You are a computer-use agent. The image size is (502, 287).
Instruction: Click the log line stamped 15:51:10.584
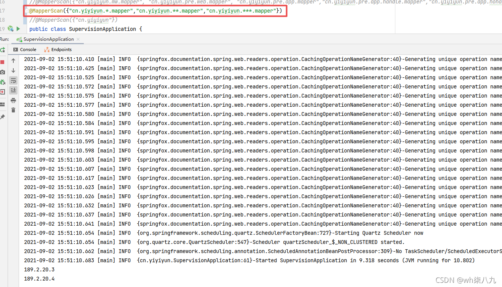(263, 123)
